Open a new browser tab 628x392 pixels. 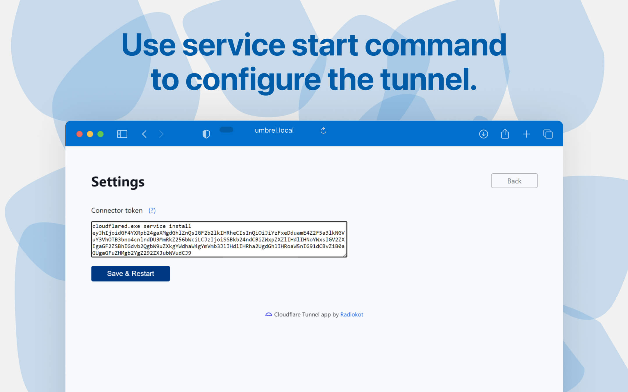527,134
